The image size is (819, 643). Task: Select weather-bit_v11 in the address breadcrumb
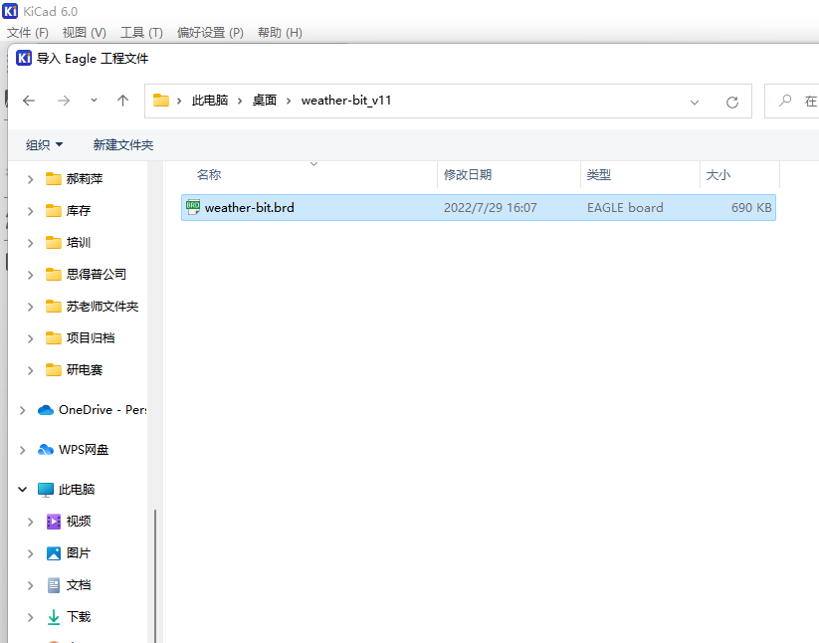point(346,100)
